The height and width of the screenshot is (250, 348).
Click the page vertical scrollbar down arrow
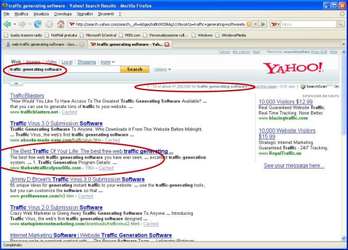[x=344, y=238]
